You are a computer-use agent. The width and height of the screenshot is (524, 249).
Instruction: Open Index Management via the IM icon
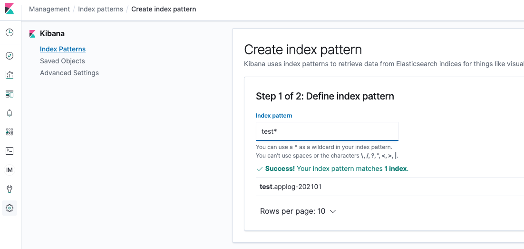10,170
